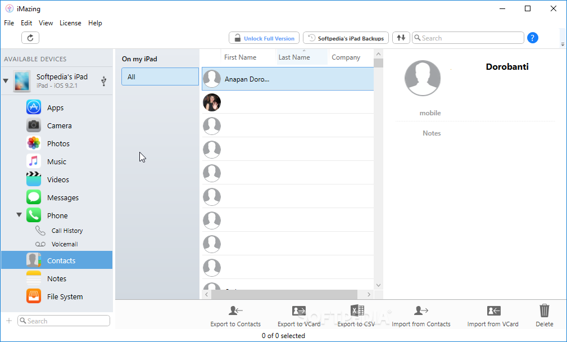Click Export to VCard

299,316
